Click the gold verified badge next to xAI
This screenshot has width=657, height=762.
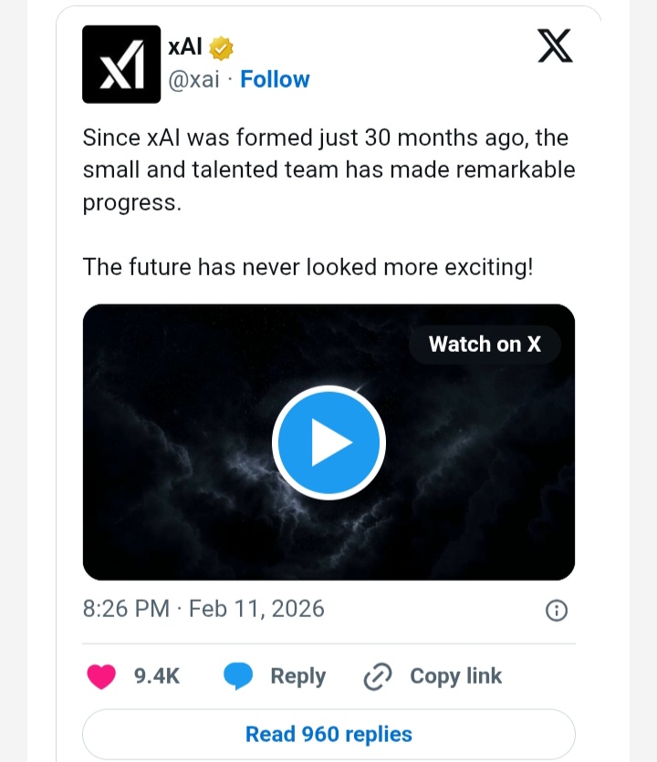coord(222,47)
